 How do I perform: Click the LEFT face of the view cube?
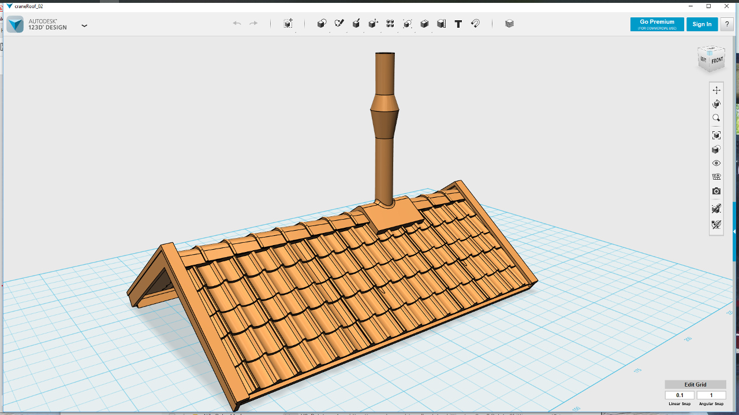pos(703,59)
